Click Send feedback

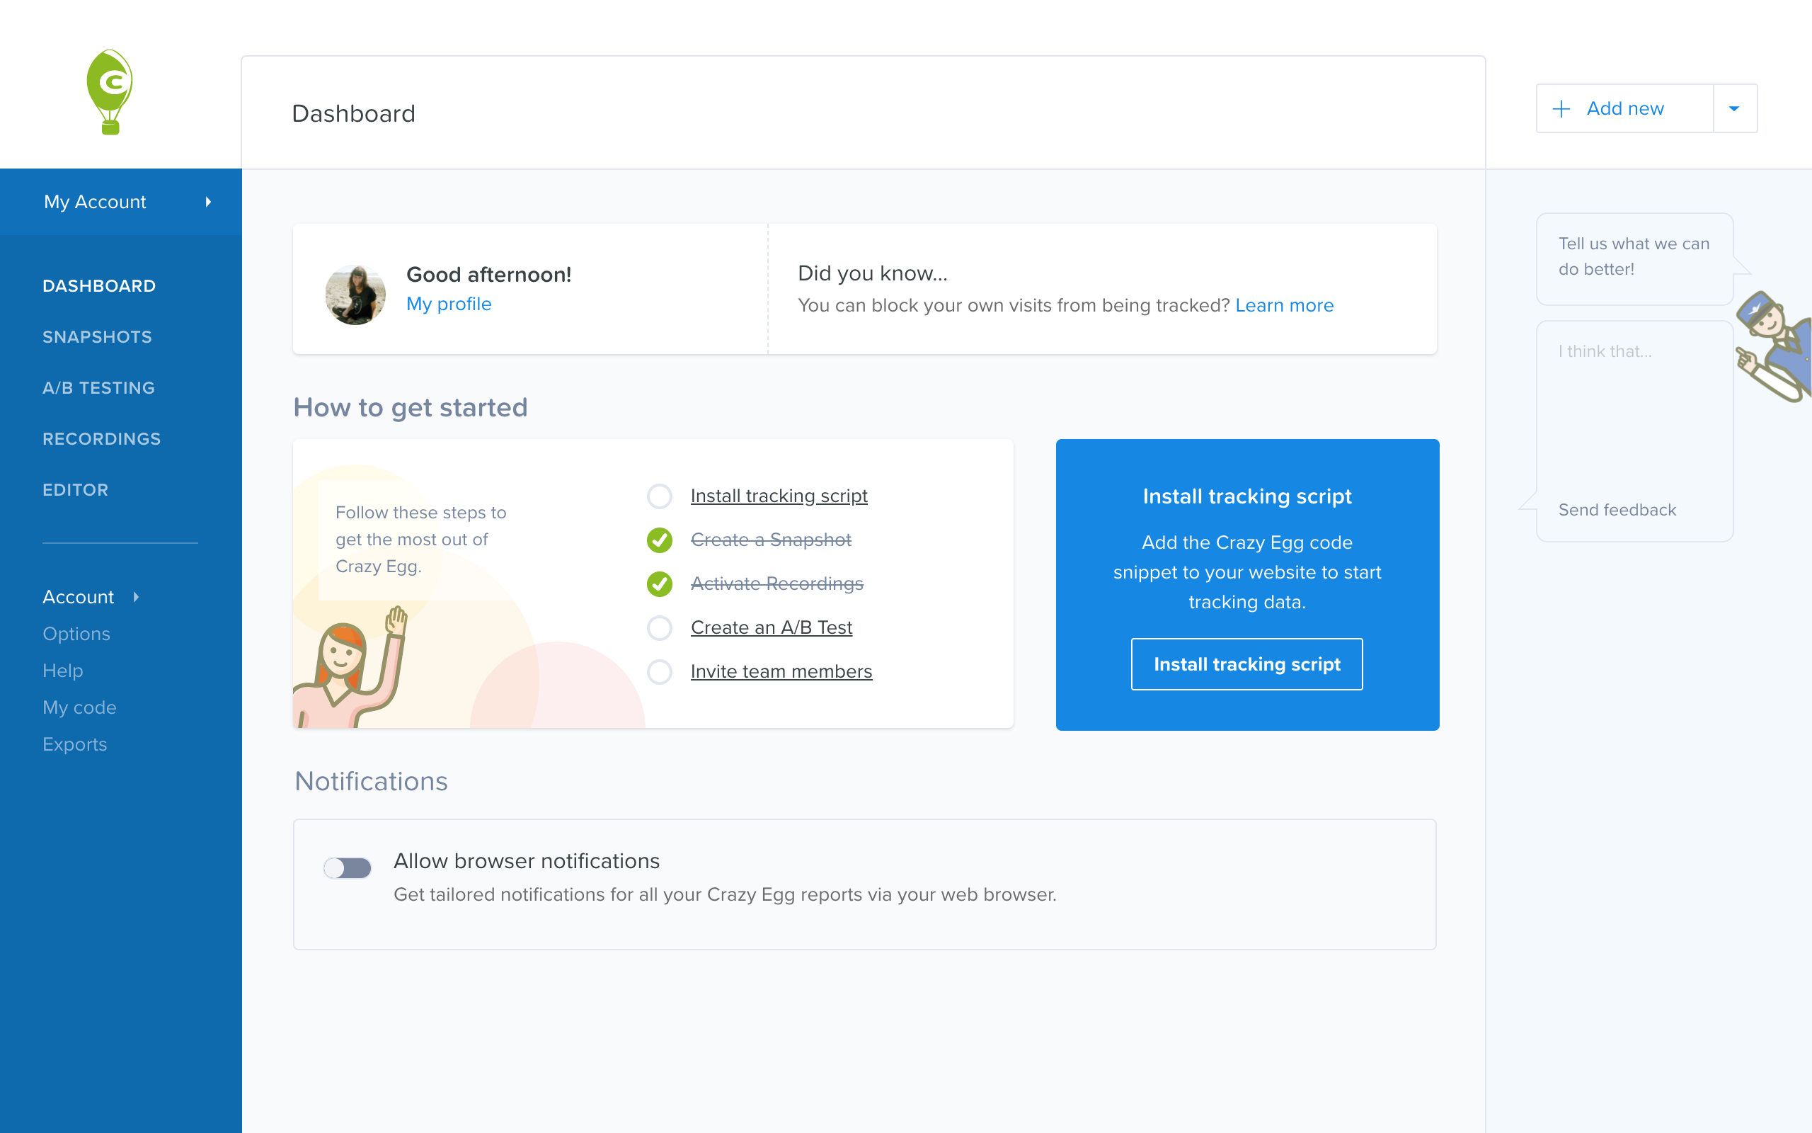pos(1617,511)
